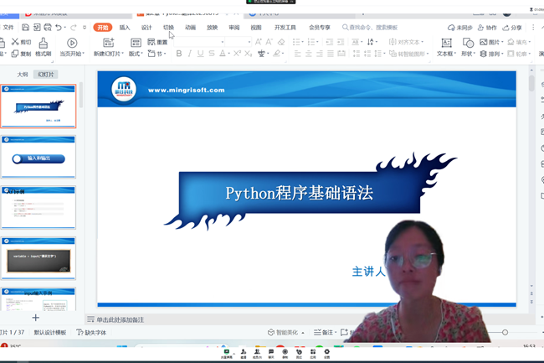Click the highlight pen color button

click(x=276, y=54)
